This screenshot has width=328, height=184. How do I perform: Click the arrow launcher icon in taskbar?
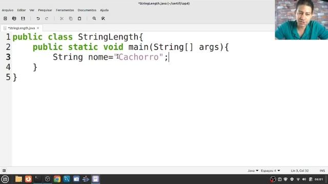(86, 179)
